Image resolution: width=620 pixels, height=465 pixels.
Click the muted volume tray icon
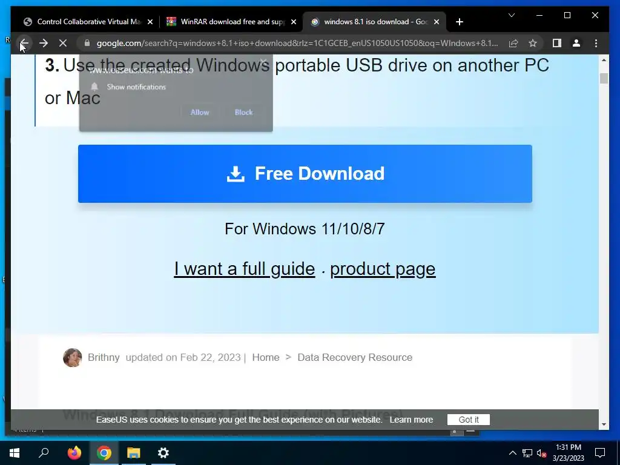click(x=542, y=453)
